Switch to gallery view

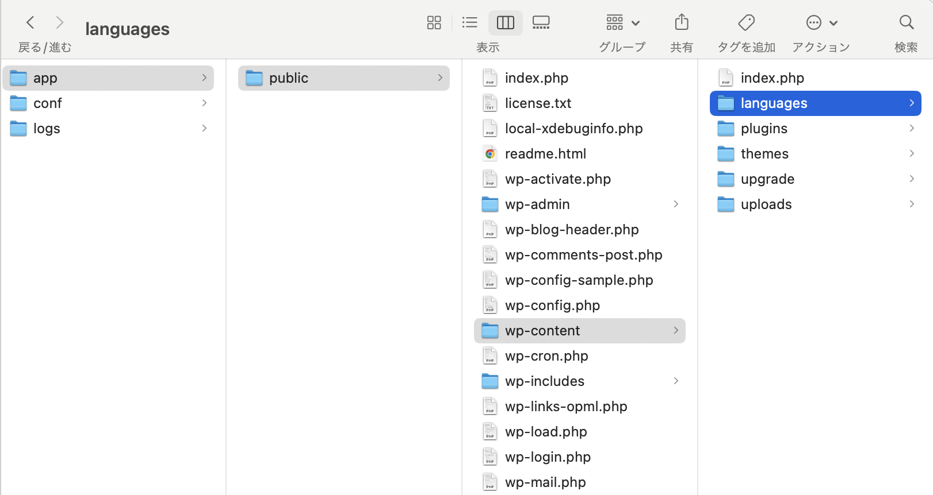[x=541, y=23]
